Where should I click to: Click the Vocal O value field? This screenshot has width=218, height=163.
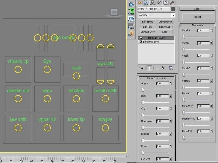click(203, 68)
